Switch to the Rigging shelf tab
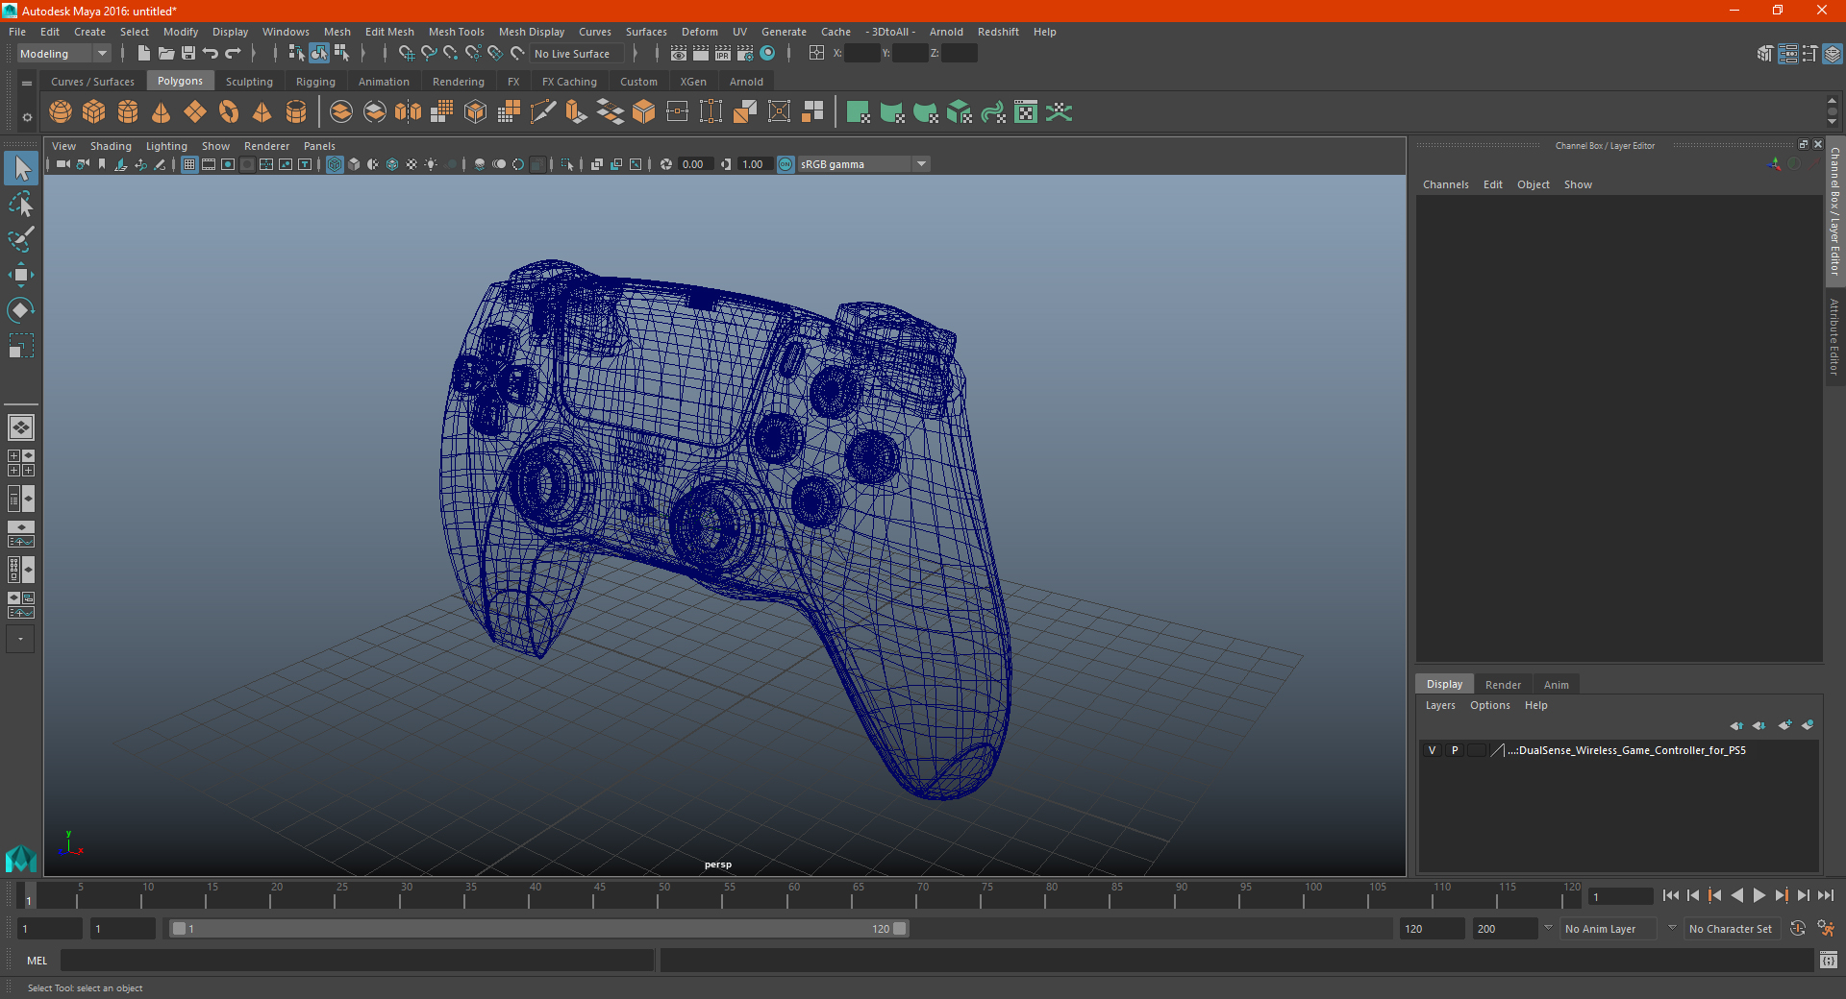The image size is (1846, 999). click(315, 82)
